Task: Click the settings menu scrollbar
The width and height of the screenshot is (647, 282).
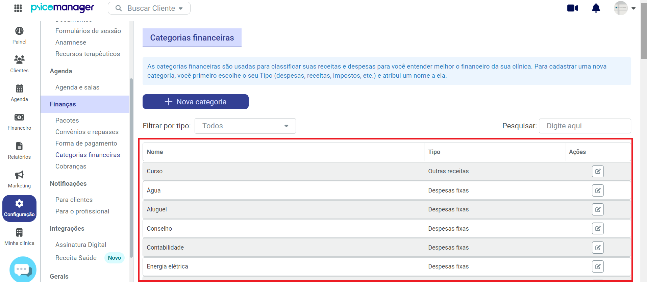Action: tap(131, 168)
